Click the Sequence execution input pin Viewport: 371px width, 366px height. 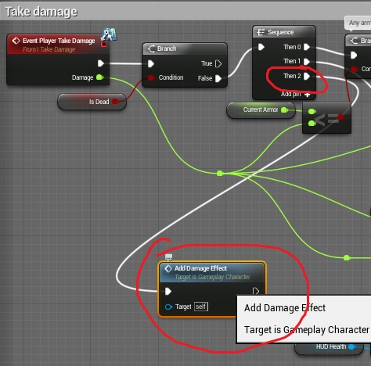coord(261,47)
